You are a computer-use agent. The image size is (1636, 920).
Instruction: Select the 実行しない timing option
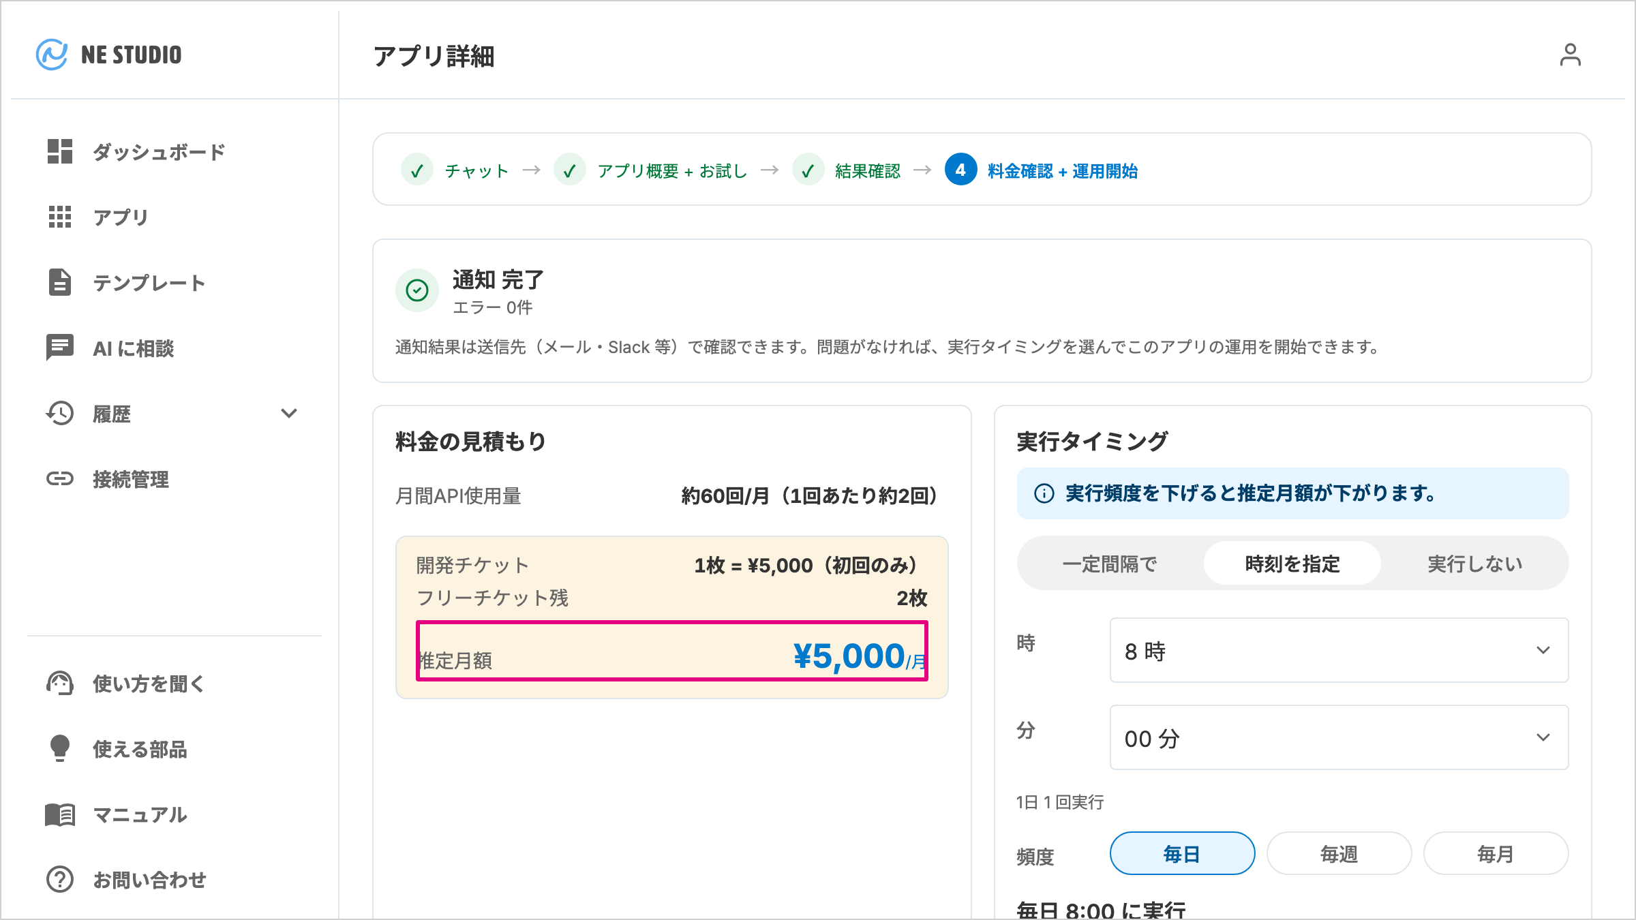[x=1475, y=564]
